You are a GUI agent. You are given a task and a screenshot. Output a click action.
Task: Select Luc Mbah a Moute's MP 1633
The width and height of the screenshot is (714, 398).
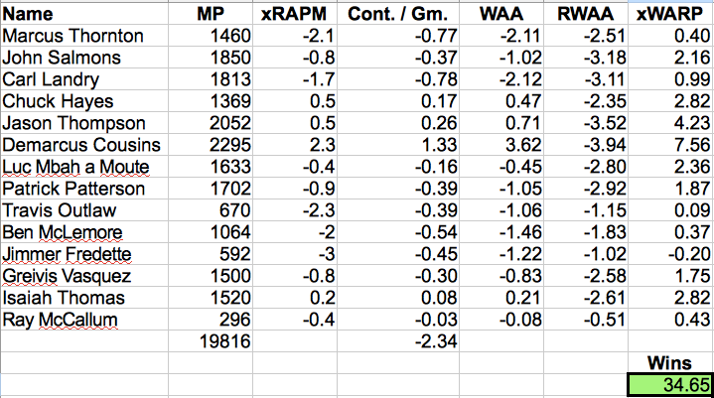(211, 167)
